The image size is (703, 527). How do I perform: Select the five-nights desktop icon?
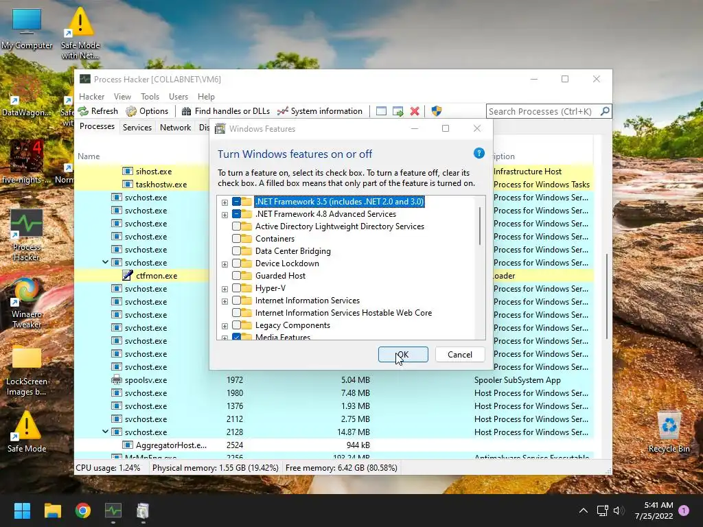coord(26,162)
